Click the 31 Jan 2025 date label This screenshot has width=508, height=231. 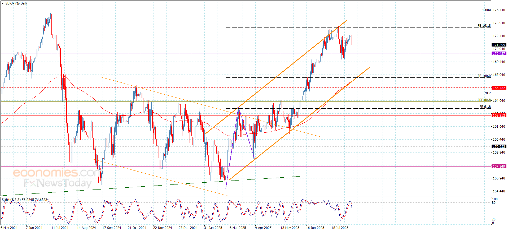point(213,228)
